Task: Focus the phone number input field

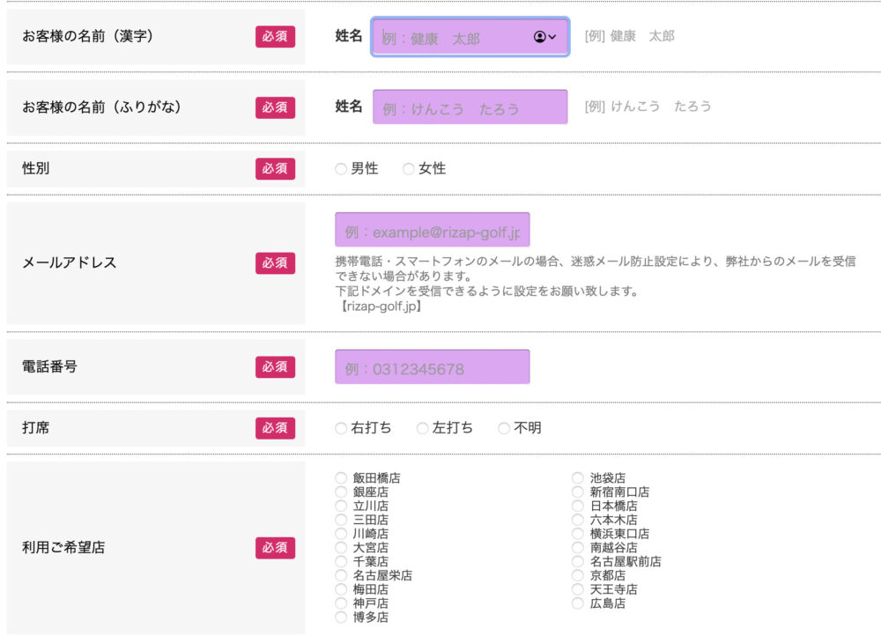Action: pyautogui.click(x=432, y=366)
